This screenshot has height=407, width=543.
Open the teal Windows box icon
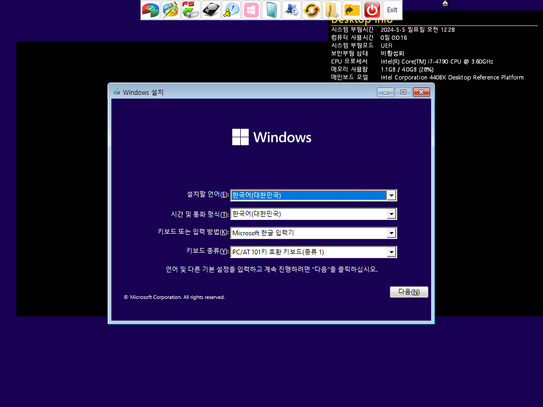coord(271,10)
